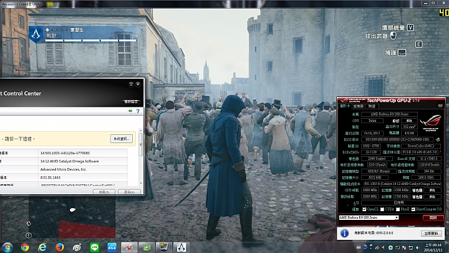Switch to the GPU-Z sensors tab
The height and width of the screenshot is (253, 449).
[358, 106]
